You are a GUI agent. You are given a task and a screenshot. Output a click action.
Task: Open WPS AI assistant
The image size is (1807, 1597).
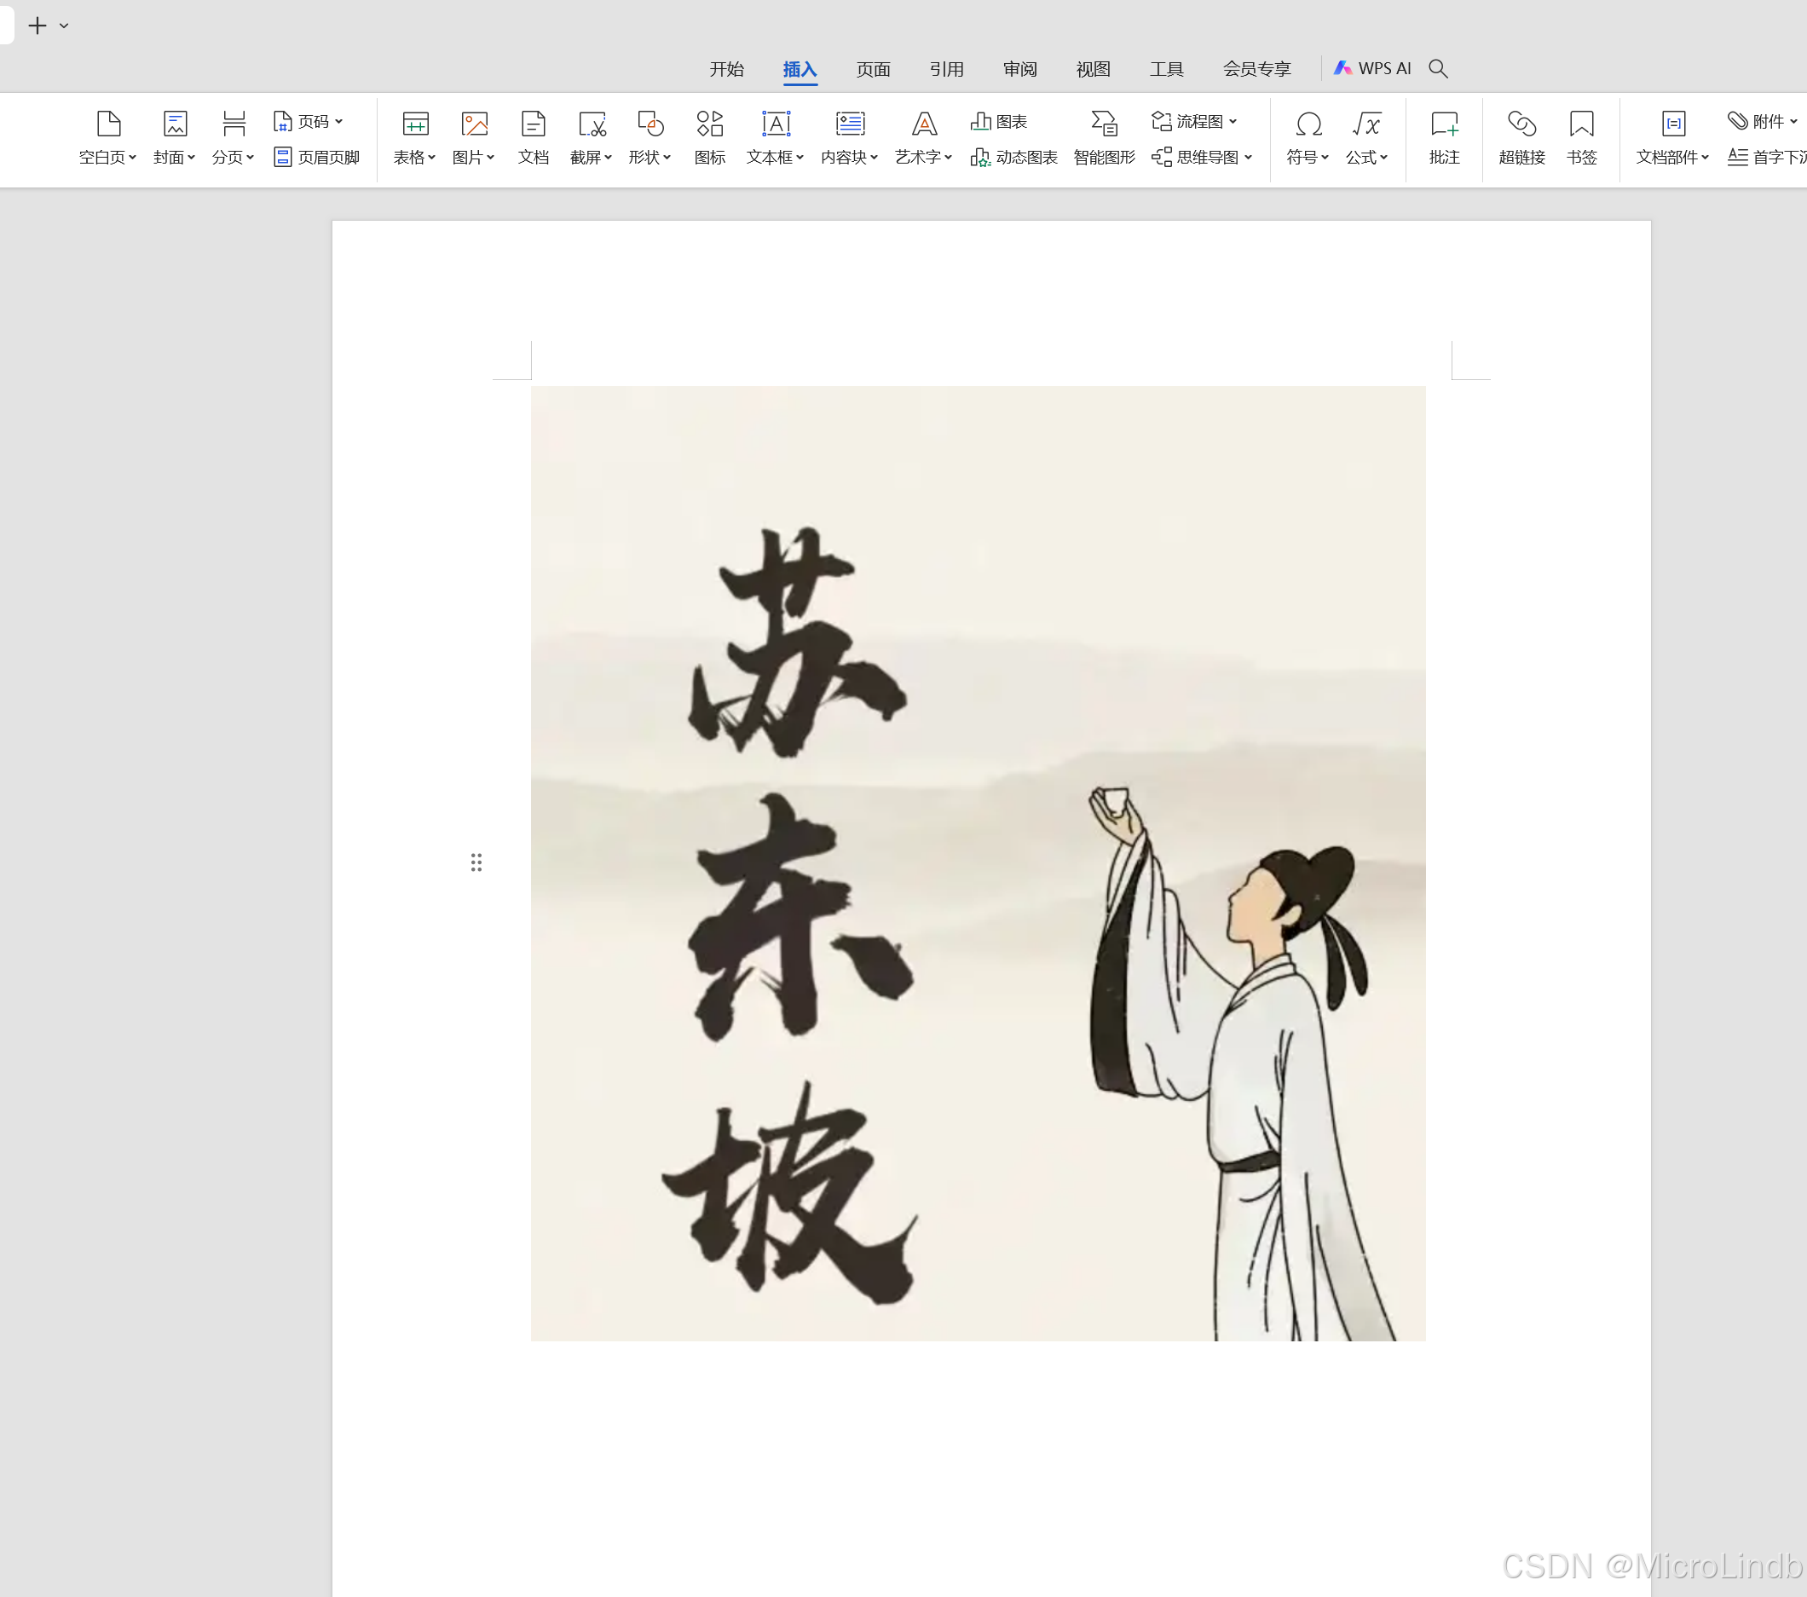point(1372,69)
